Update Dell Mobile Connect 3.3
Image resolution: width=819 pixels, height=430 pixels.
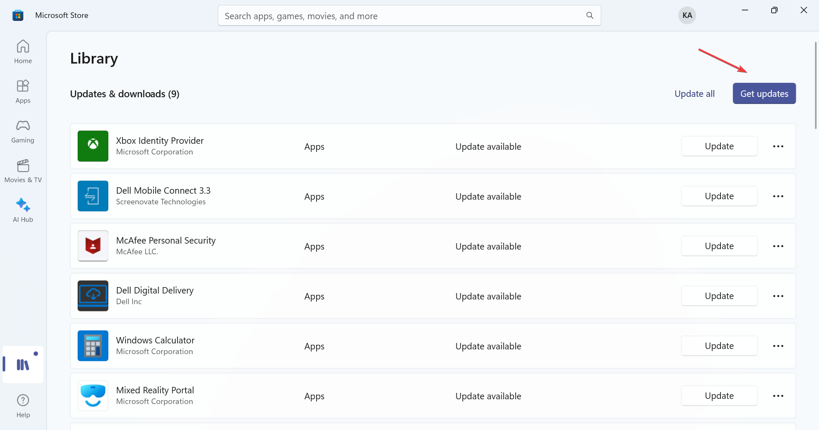pos(719,196)
